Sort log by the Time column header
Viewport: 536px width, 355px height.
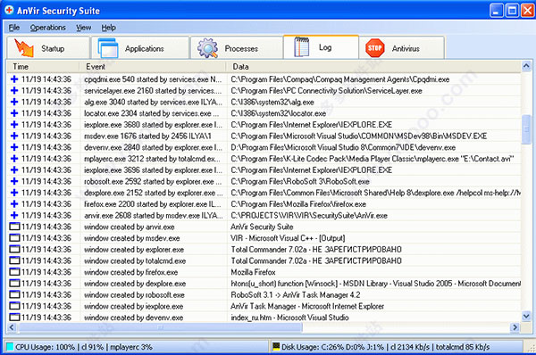[44, 67]
